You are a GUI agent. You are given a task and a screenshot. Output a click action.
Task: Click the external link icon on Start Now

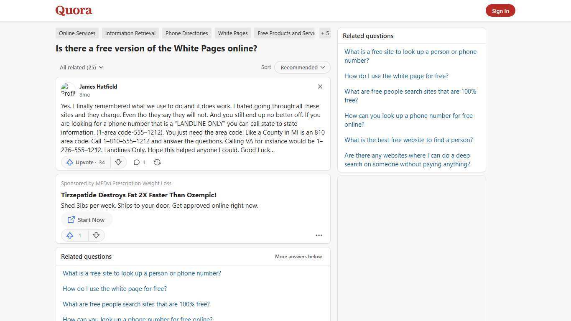click(71, 219)
